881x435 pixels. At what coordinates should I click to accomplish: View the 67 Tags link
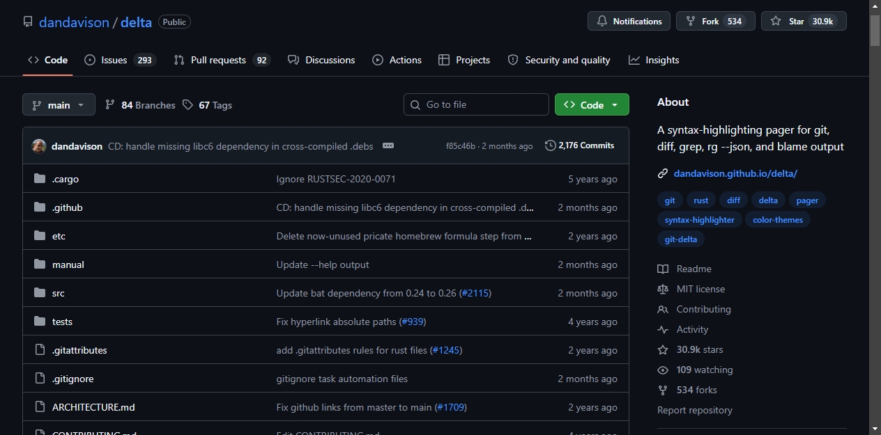coord(208,104)
